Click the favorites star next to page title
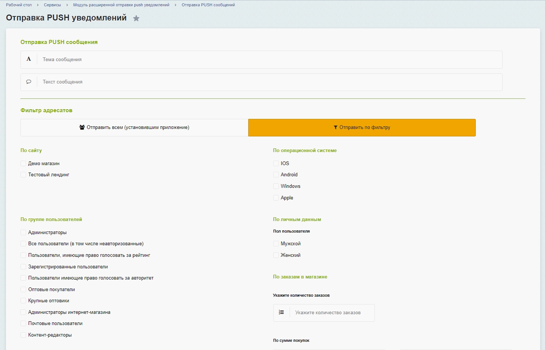This screenshot has height=350, width=545. (136, 18)
